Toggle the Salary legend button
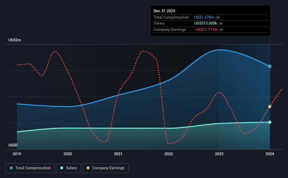This screenshot has height=178, width=288. coord(68,168)
